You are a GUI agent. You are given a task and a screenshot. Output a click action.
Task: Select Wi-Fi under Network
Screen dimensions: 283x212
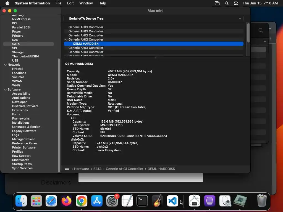pyautogui.click(x=16, y=86)
